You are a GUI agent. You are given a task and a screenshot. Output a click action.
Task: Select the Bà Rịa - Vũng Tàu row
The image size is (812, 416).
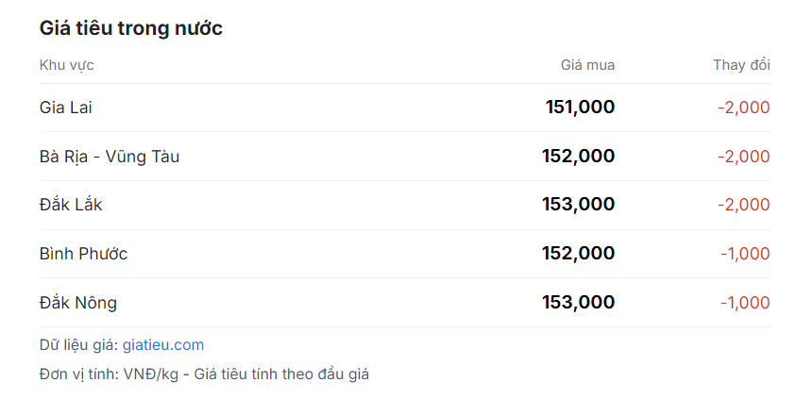click(x=405, y=157)
